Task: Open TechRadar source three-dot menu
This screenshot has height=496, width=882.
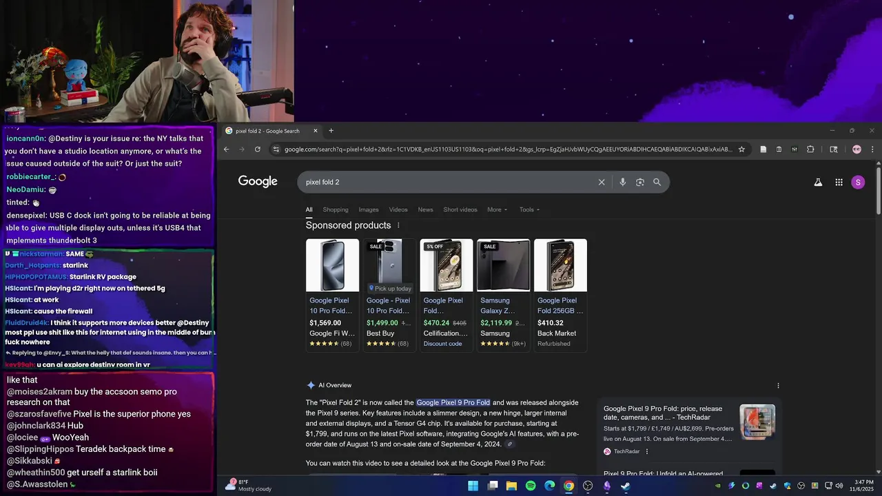Action: [x=646, y=451]
